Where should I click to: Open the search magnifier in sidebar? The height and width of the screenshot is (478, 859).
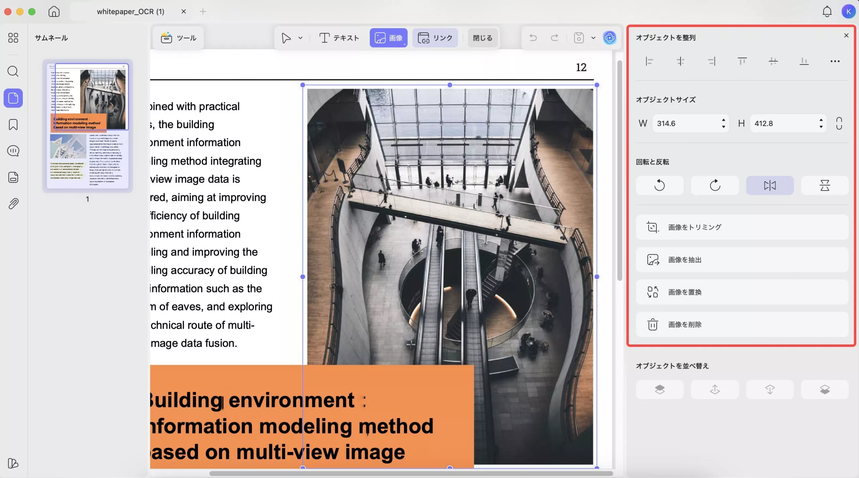pyautogui.click(x=13, y=71)
